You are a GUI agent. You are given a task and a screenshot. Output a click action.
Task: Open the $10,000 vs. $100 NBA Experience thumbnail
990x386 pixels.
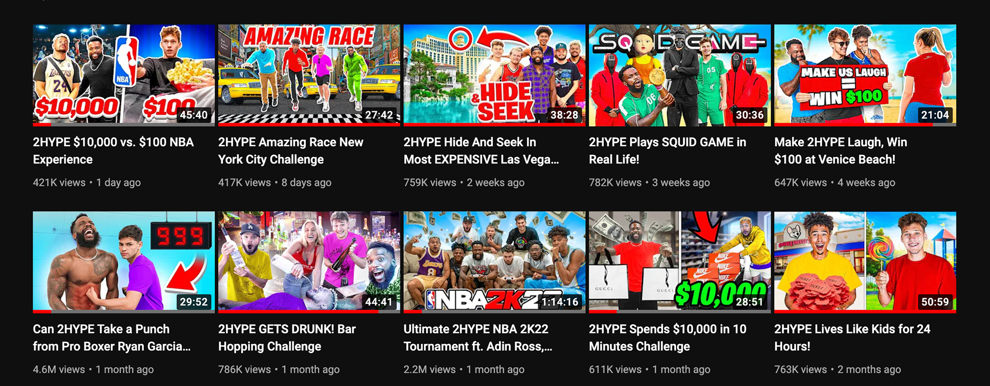coord(124,75)
